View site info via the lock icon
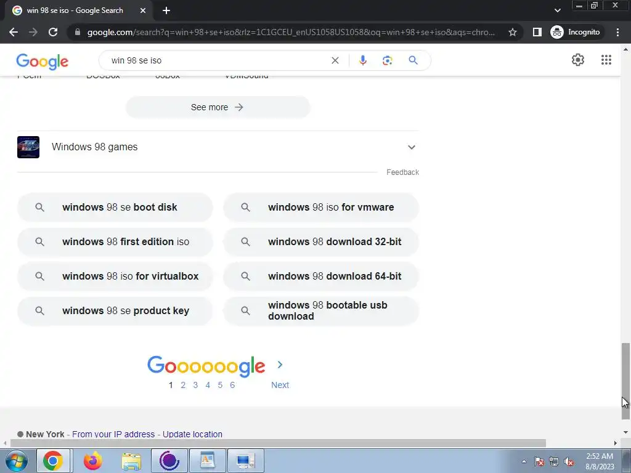The width and height of the screenshot is (631, 473). (78, 32)
